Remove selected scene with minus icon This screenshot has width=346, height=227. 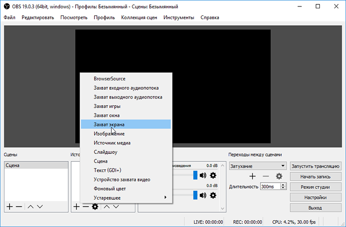coord(19,206)
